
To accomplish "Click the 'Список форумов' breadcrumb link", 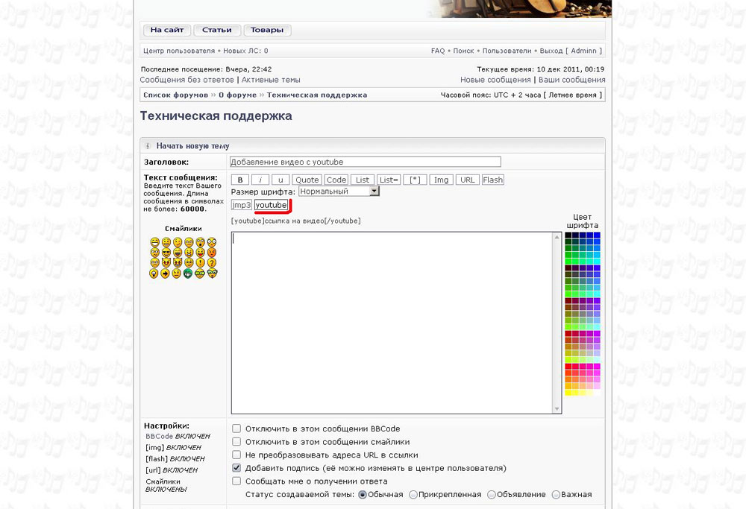I will click(x=175, y=95).
